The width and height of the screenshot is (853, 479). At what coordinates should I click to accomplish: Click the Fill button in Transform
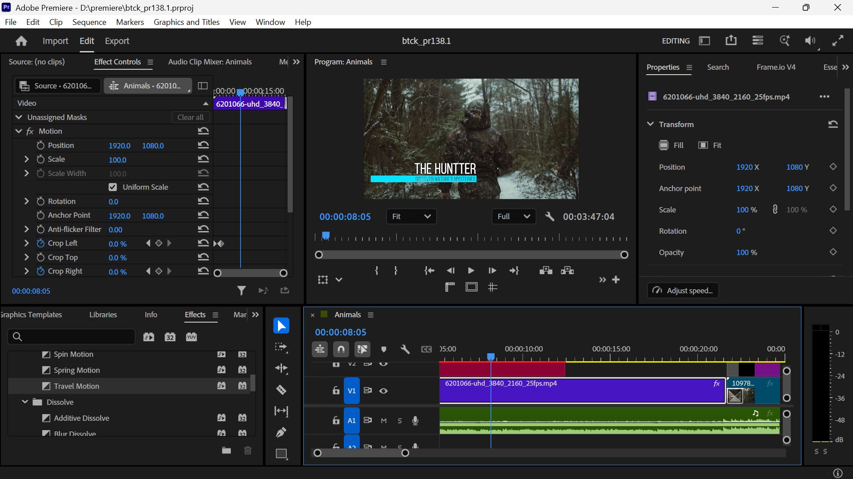(671, 145)
